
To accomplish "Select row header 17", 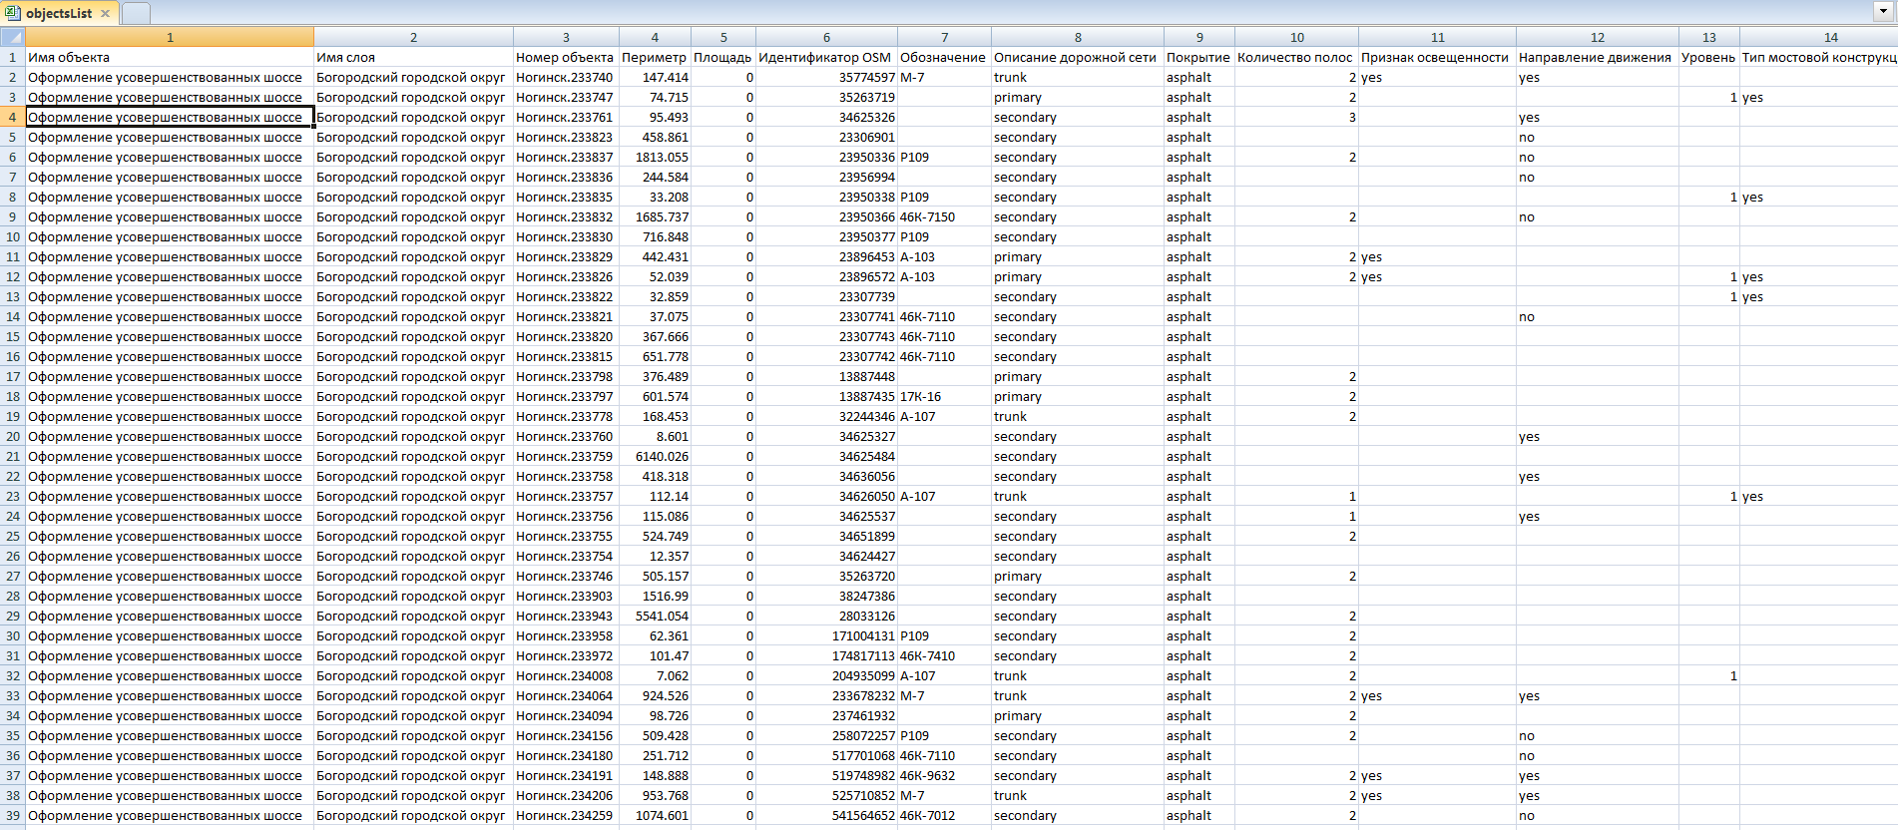I will tap(12, 376).
